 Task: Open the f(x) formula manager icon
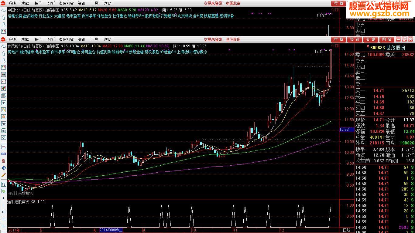(3, 130)
